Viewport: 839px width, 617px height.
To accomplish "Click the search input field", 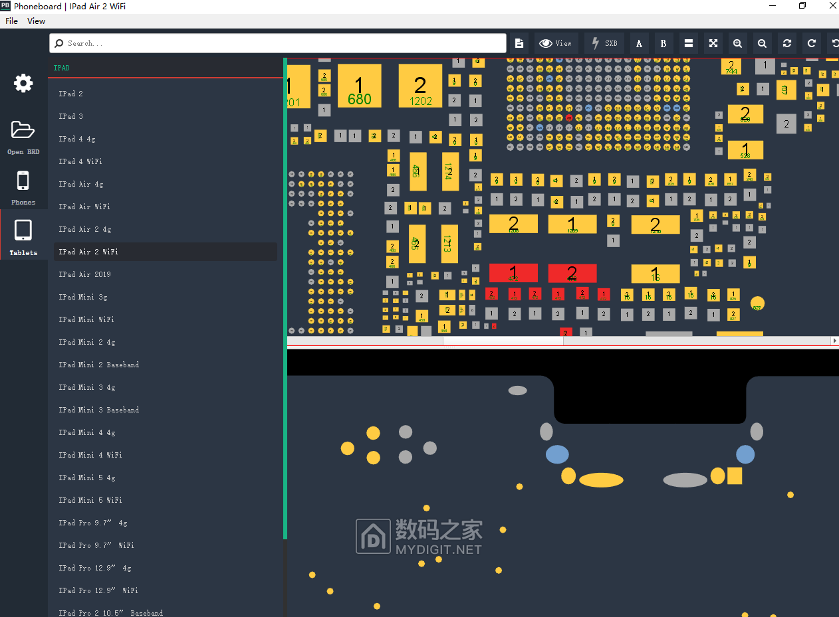I will (x=278, y=43).
